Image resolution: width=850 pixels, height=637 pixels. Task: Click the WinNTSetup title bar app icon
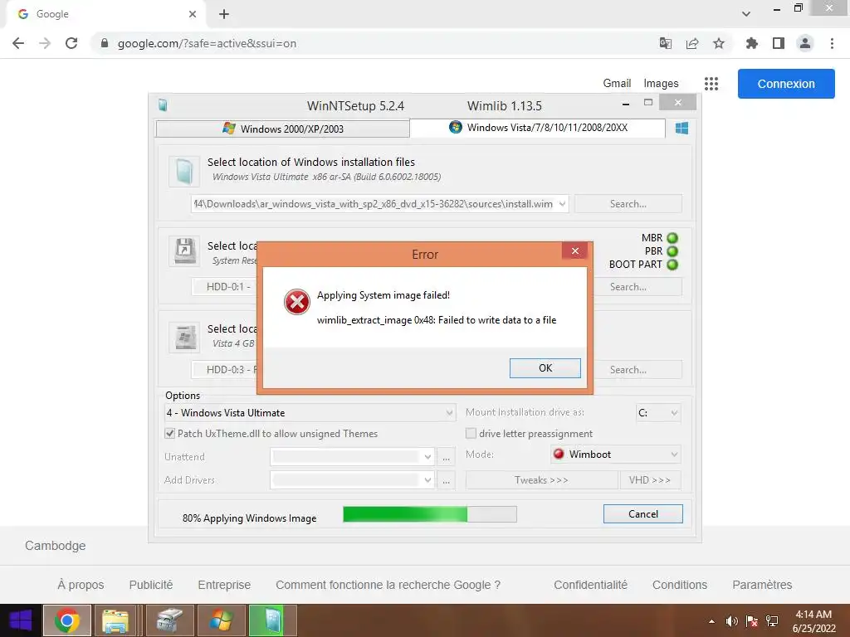pyautogui.click(x=163, y=105)
